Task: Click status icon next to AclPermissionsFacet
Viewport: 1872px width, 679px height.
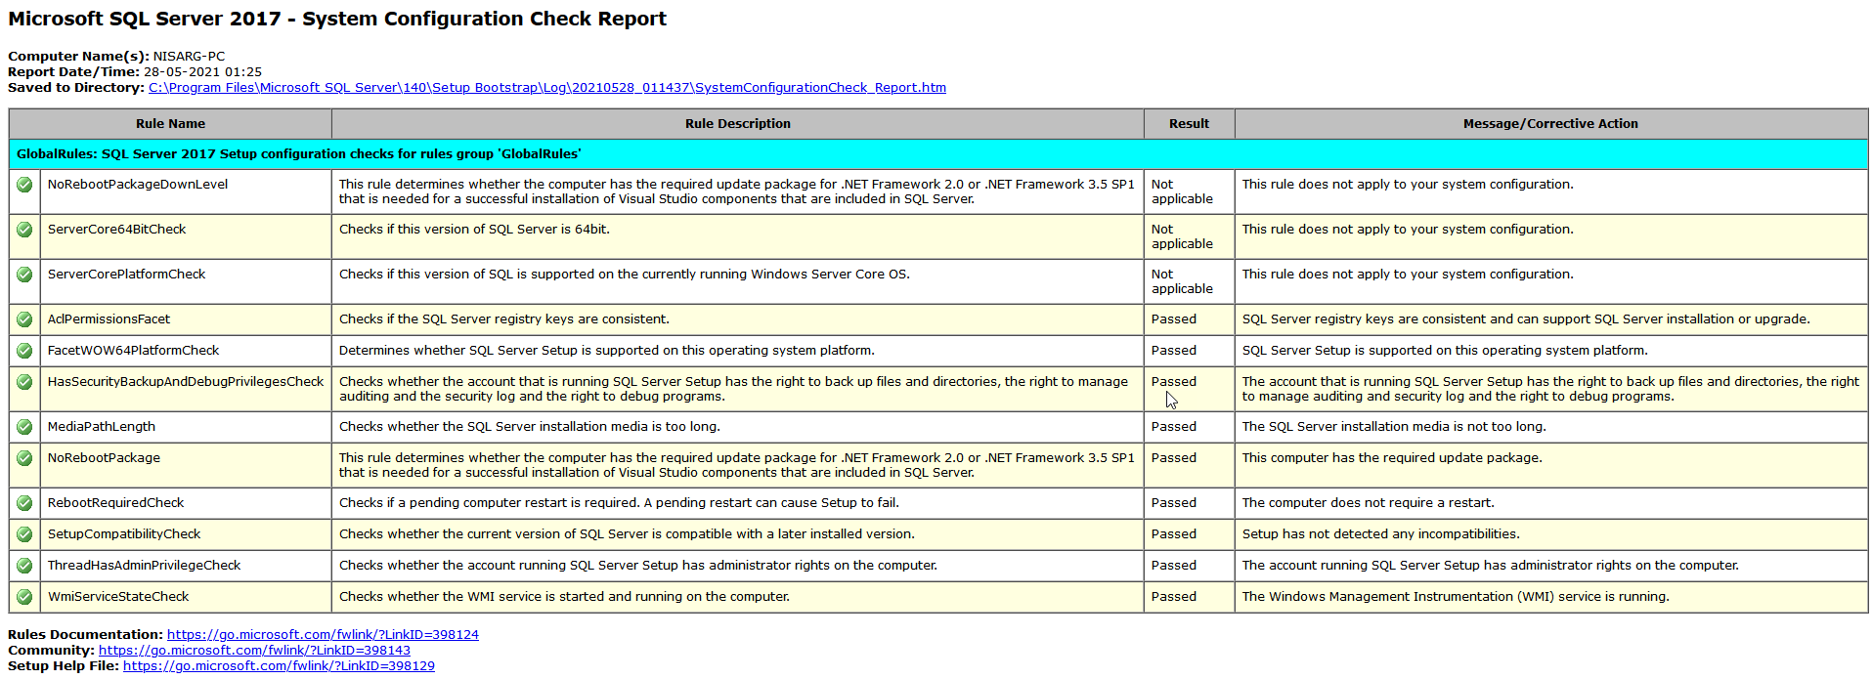Action: pyautogui.click(x=24, y=319)
